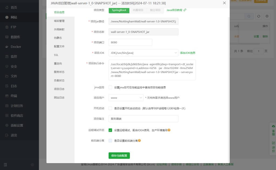Screen dimensions: 276x170
Task: Click the 项目名称 input field
Action: coord(143,32)
